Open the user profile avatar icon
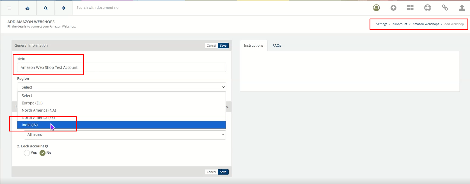Viewport: 470px width, 184px height. click(x=376, y=8)
